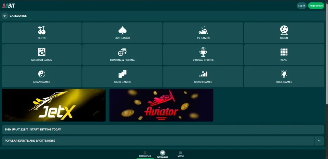Open the Crash Games chart icon
Viewport: 328px width, 159px height.
tap(203, 74)
